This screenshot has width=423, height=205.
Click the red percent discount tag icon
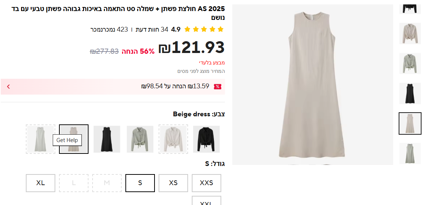click(x=218, y=86)
